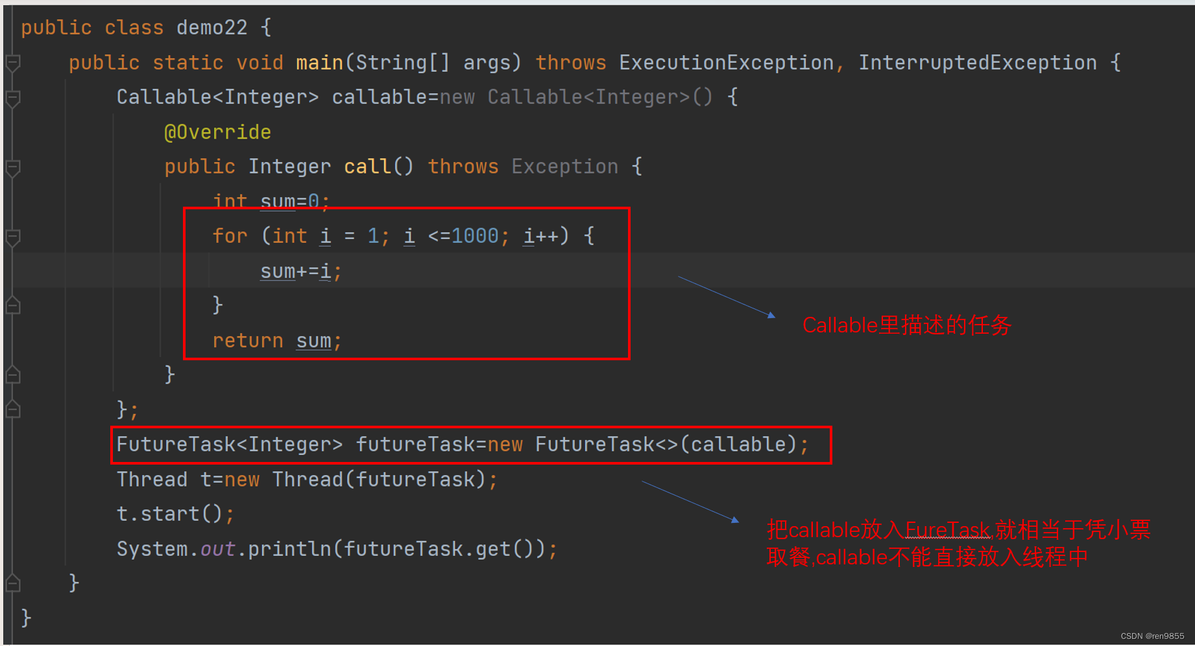Click the call() method name
The height and width of the screenshot is (646, 1195).
tap(367, 167)
